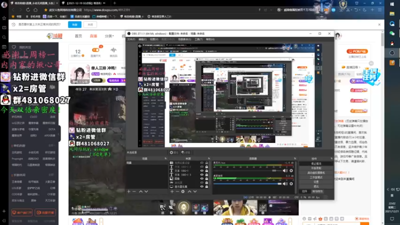Open the scissors tool dropdown arrow
Image resolution: width=400 pixels, height=225 pixels.
pyautogui.click(x=351, y=10)
